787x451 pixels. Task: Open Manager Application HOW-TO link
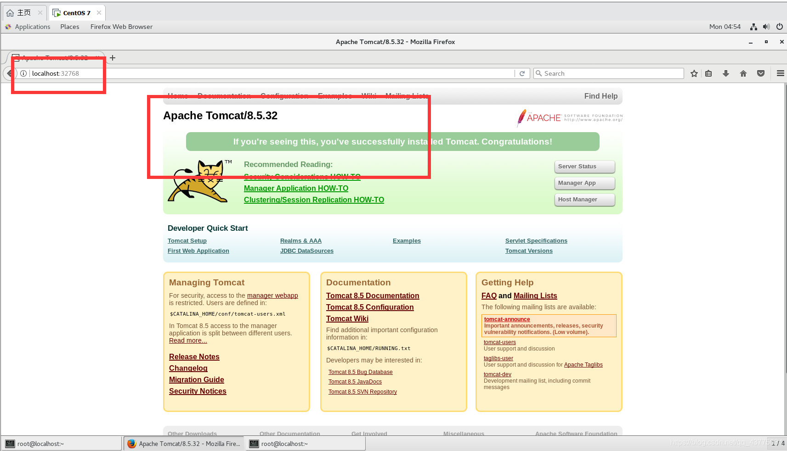click(296, 188)
